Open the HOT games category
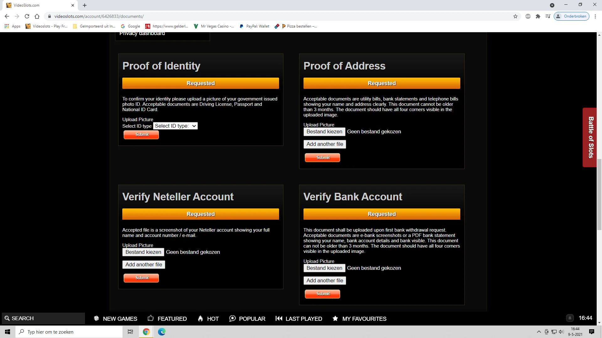The height and width of the screenshot is (338, 602). click(208, 319)
